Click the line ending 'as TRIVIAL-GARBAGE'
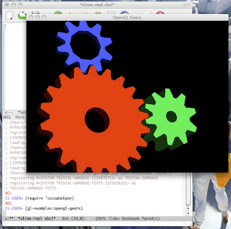This screenshot has height=229, width=231. click(x=82, y=178)
